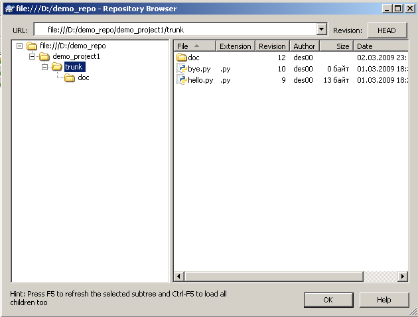Image resolution: width=418 pixels, height=317 pixels.
Task: Click the doc folder icon in file list
Action: coord(182,57)
